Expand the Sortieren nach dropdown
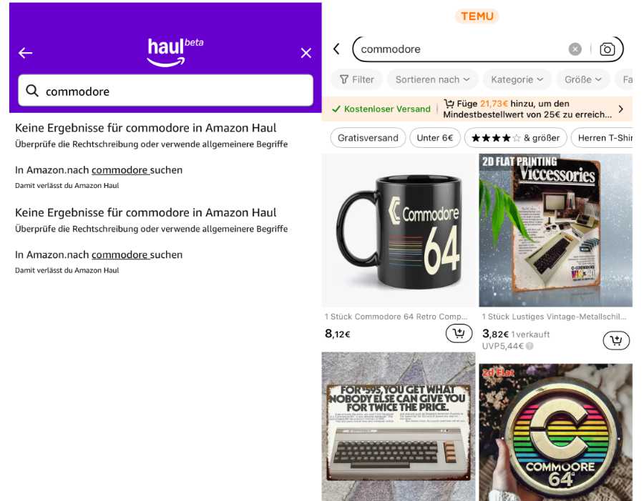The height and width of the screenshot is (501, 644). (432, 79)
